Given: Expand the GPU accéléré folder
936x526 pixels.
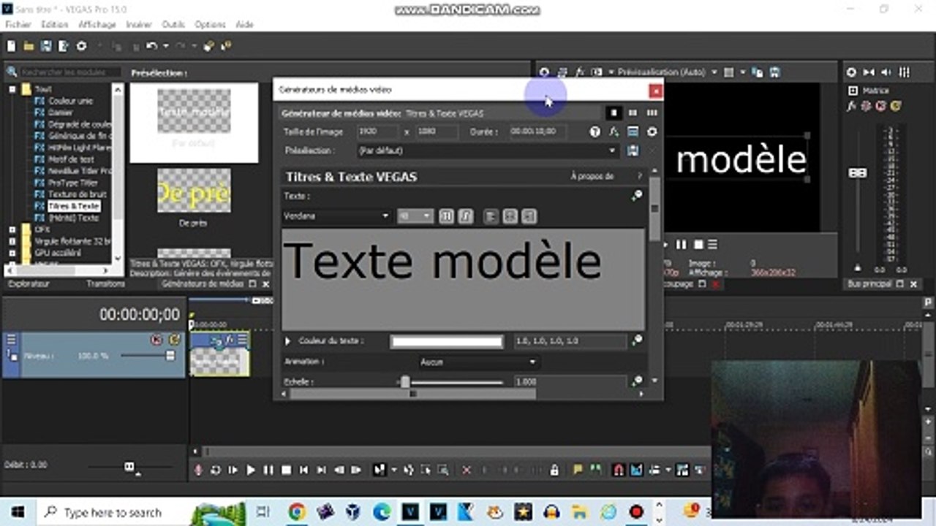Looking at the screenshot, I should click(x=12, y=253).
